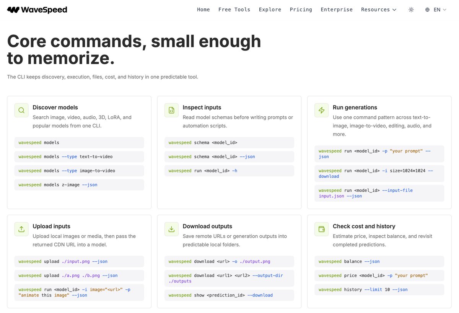Click Discover models description about one CLI
Screen dimensions: 459x313
pyautogui.click(x=82, y=122)
